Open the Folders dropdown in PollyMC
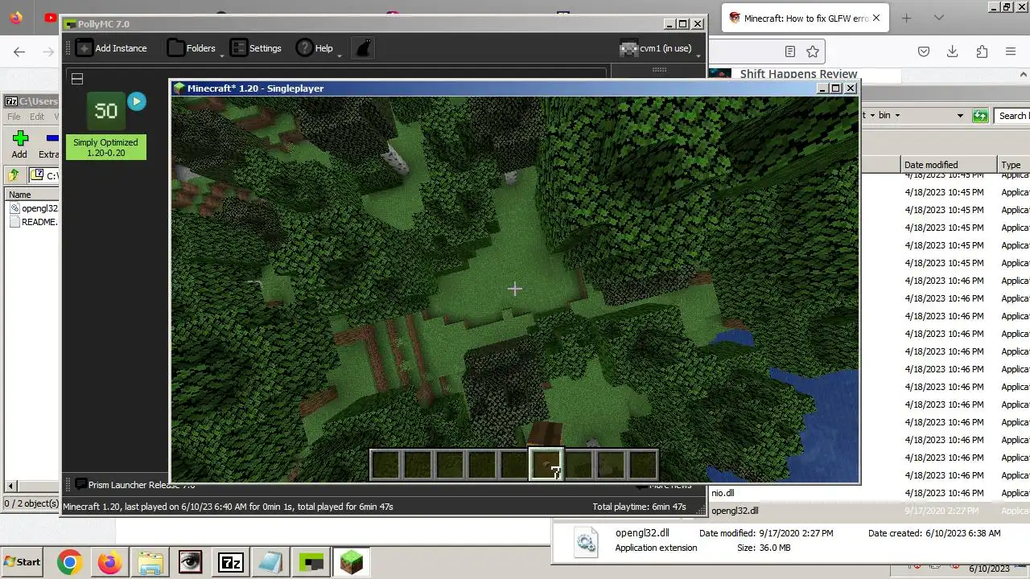 (193, 48)
